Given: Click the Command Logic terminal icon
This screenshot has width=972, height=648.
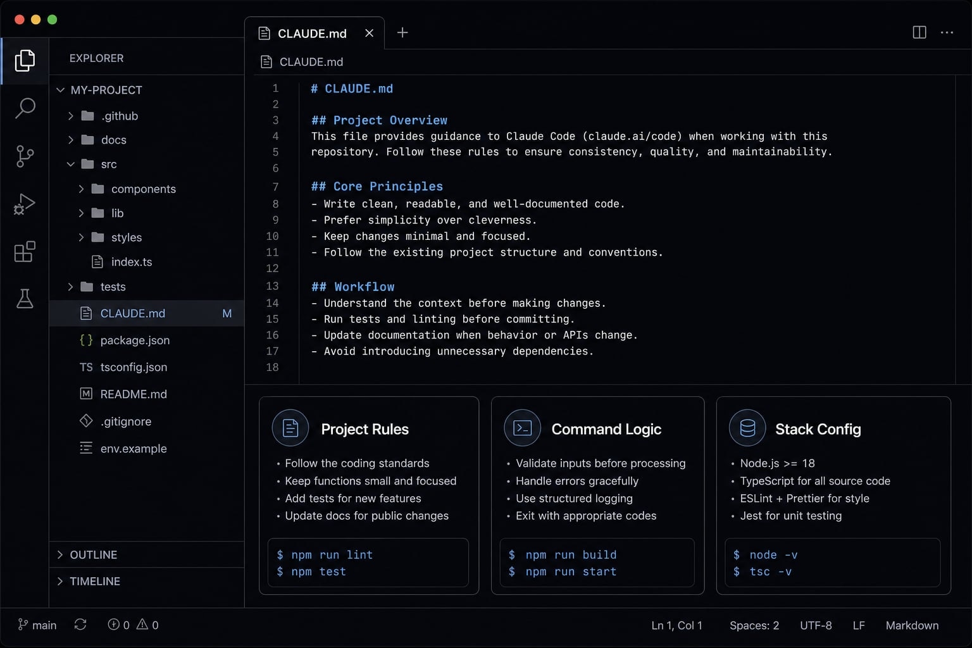Looking at the screenshot, I should tap(522, 428).
